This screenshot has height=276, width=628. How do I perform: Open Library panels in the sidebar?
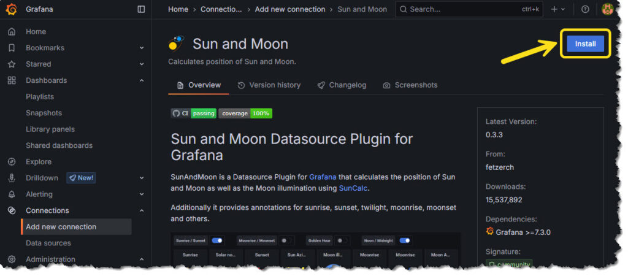click(50, 129)
